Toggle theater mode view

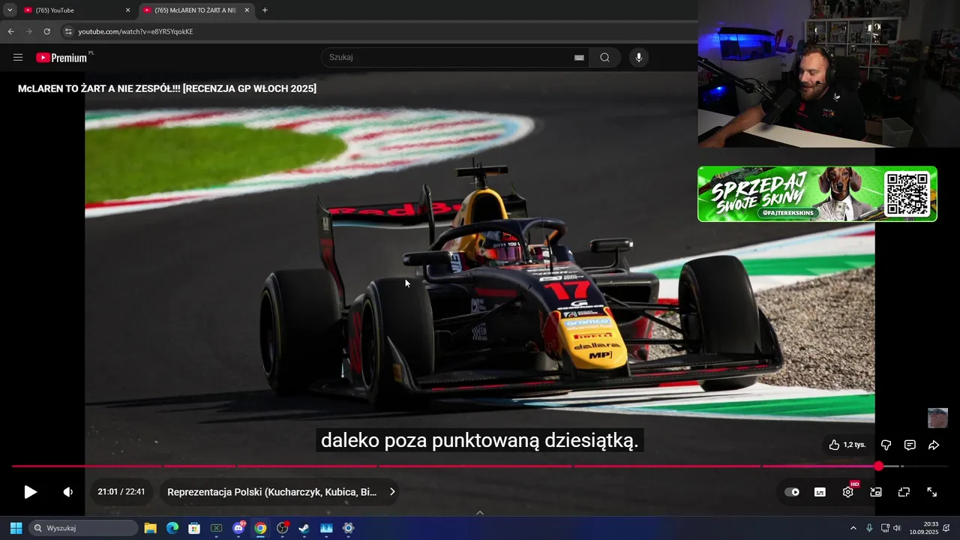point(904,492)
